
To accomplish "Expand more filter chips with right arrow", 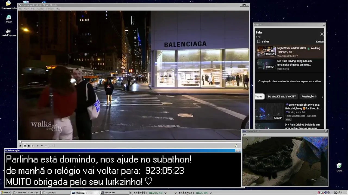I will point(322,97).
